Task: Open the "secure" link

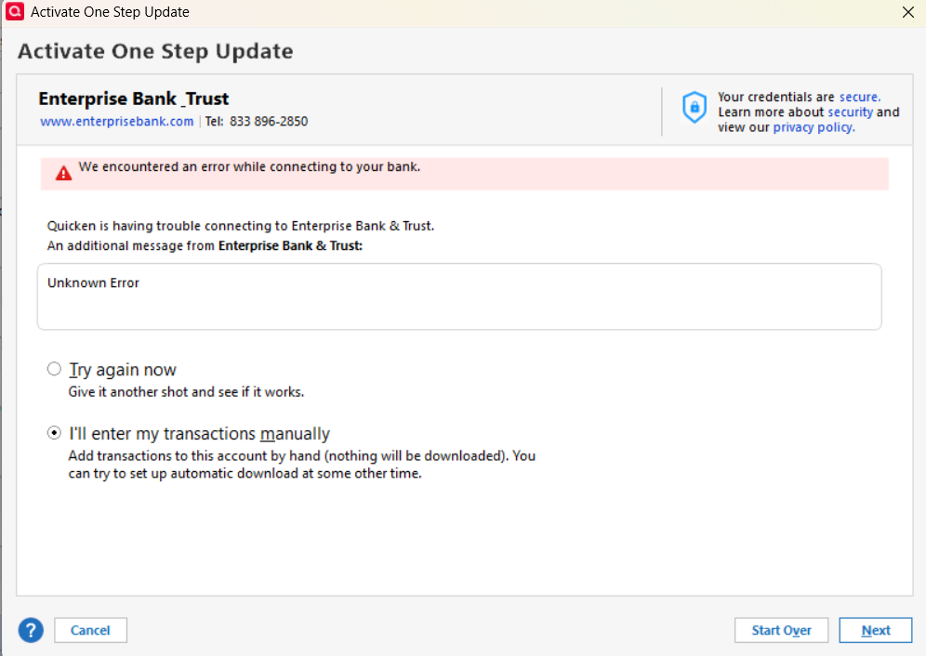Action: 858,97
